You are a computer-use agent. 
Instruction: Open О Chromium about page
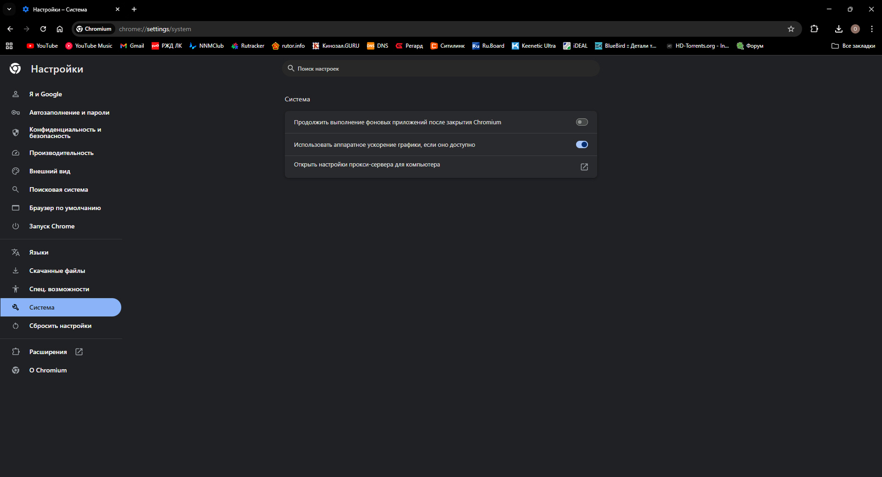[x=61, y=370]
